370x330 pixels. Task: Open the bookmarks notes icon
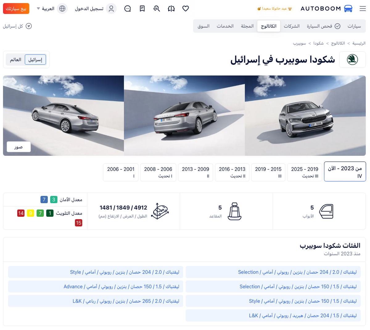point(142,9)
